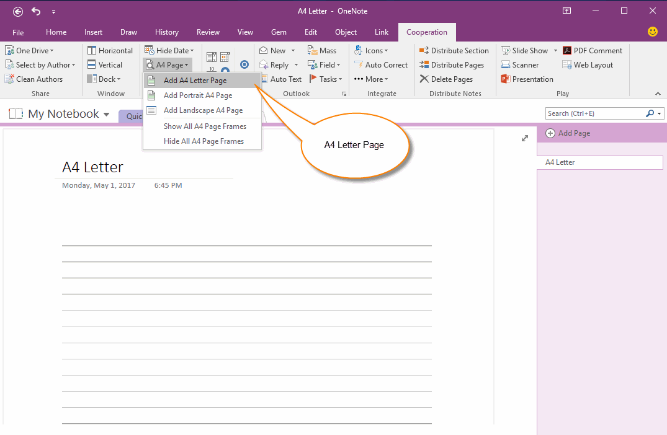The width and height of the screenshot is (667, 435).
Task: Switch to the Draw tab
Action: pyautogui.click(x=128, y=32)
